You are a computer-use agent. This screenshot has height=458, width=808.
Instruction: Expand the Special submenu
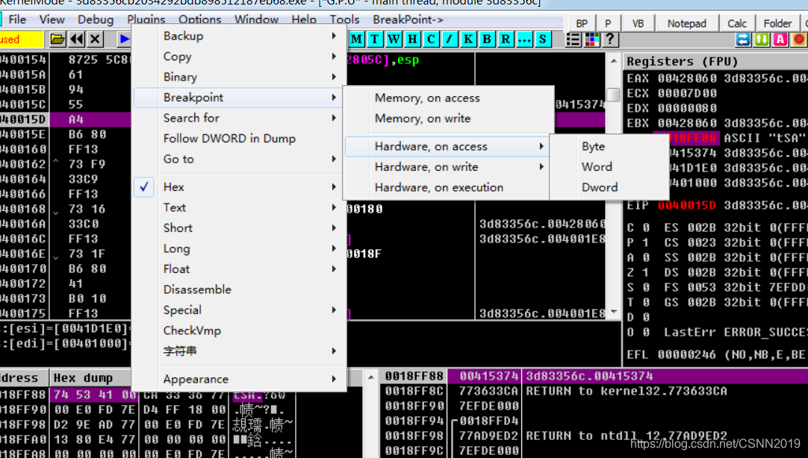(237, 310)
